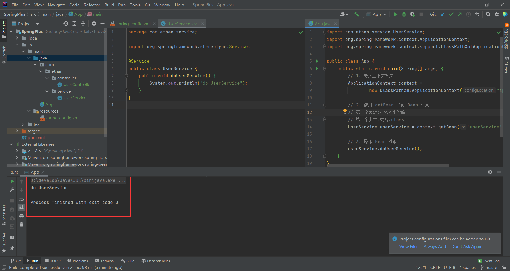Open Maven tool window on right sidebar

click(506, 64)
